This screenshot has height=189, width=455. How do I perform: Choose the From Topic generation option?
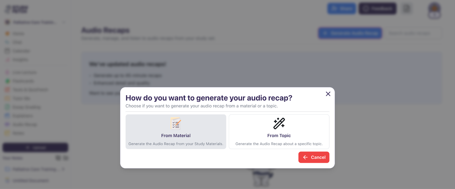279,131
